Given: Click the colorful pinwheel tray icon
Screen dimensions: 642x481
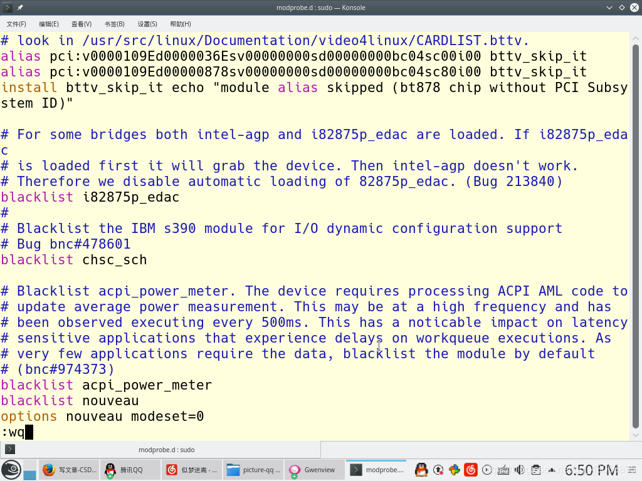Looking at the screenshot, I should point(455,470).
